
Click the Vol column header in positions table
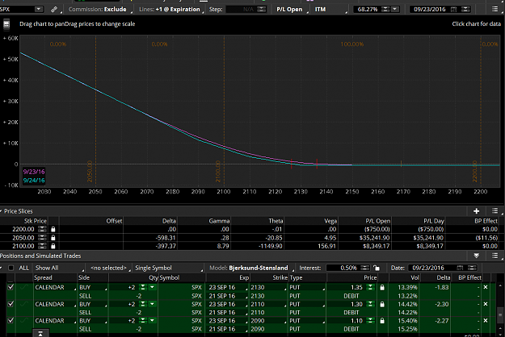tap(415, 277)
